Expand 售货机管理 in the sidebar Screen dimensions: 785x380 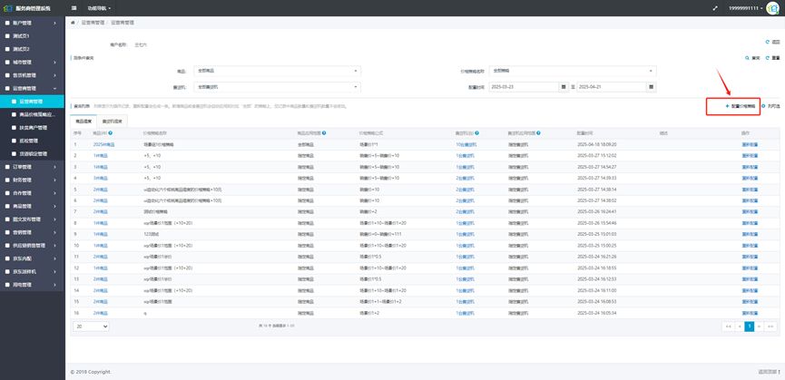(33, 75)
